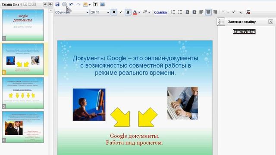Select the slide 2 thumbnail
This screenshot has width=276, height=155.
[23, 59]
